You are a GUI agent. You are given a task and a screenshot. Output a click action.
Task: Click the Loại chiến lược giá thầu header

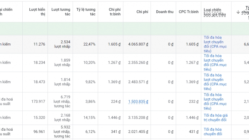pyautogui.click(x=215, y=12)
